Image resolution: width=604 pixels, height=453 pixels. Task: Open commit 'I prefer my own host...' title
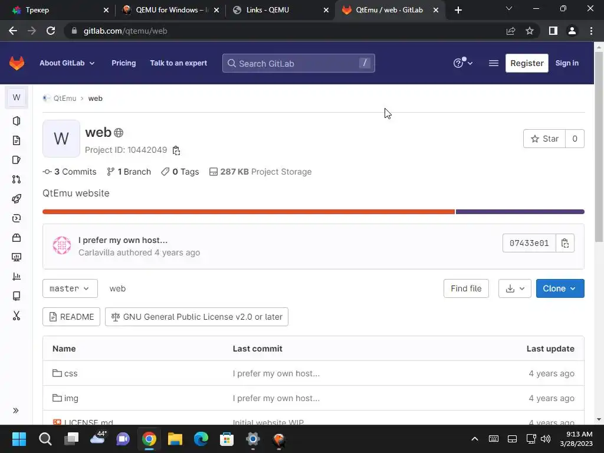[123, 240]
